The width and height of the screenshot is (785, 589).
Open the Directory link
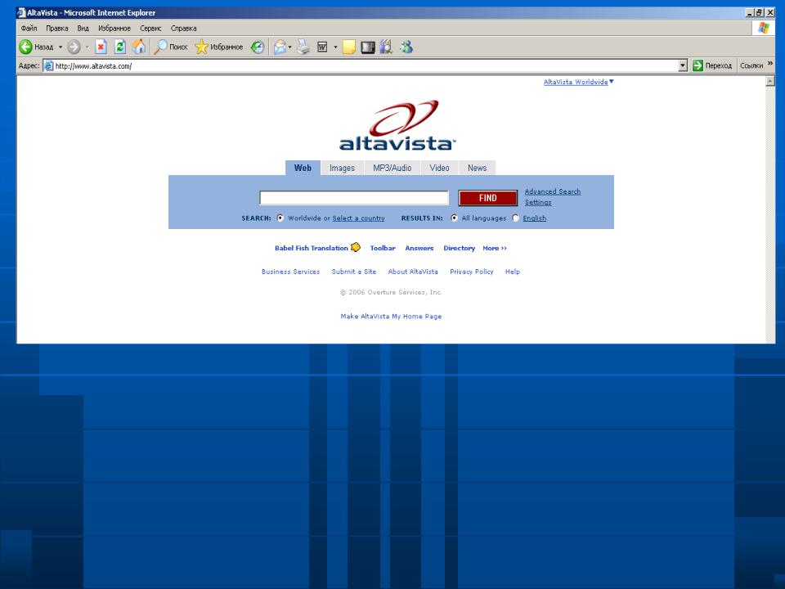pos(459,248)
